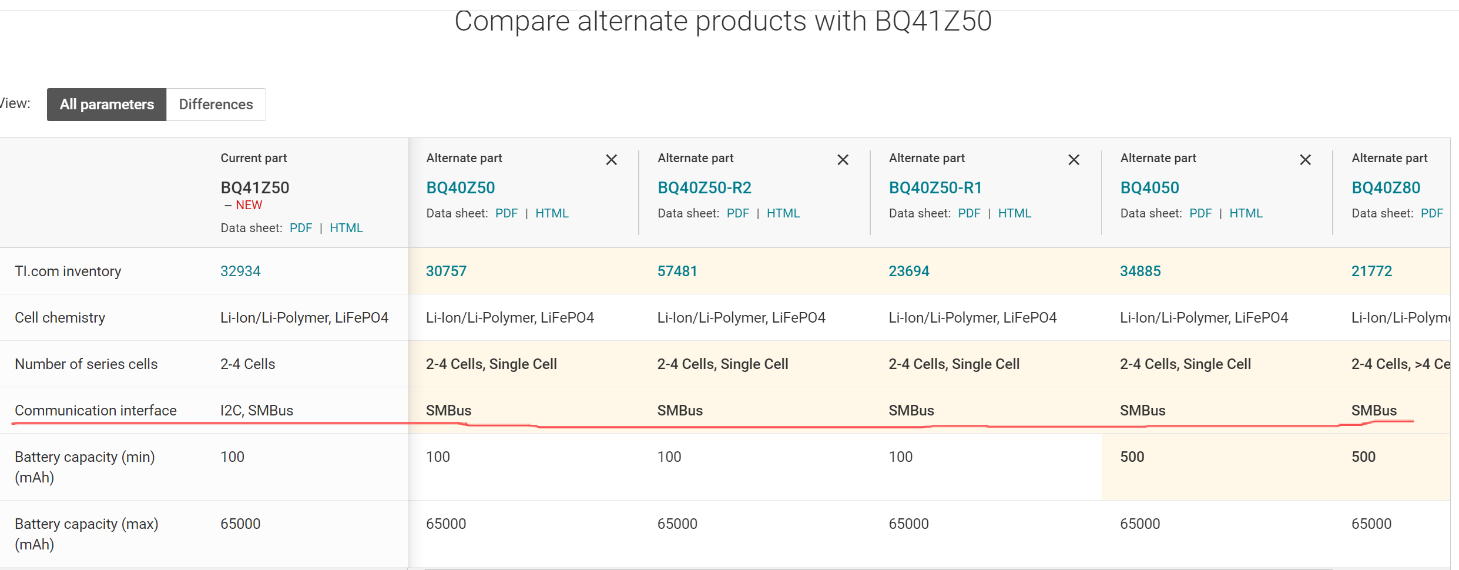Remove the BQ40Z50 alternate part column
This screenshot has width=1459, height=570.
point(611,160)
